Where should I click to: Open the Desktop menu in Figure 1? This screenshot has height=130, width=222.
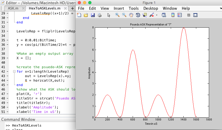pos(151,8)
